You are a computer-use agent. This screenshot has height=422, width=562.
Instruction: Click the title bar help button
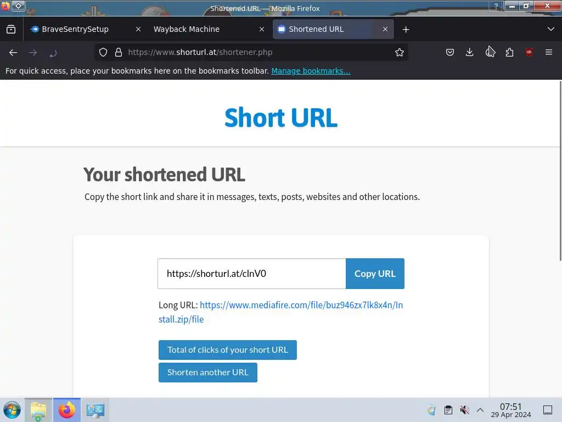[x=496, y=5]
